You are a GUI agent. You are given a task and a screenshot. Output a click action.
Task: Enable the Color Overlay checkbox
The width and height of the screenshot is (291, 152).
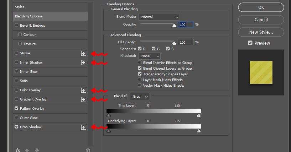(16, 90)
